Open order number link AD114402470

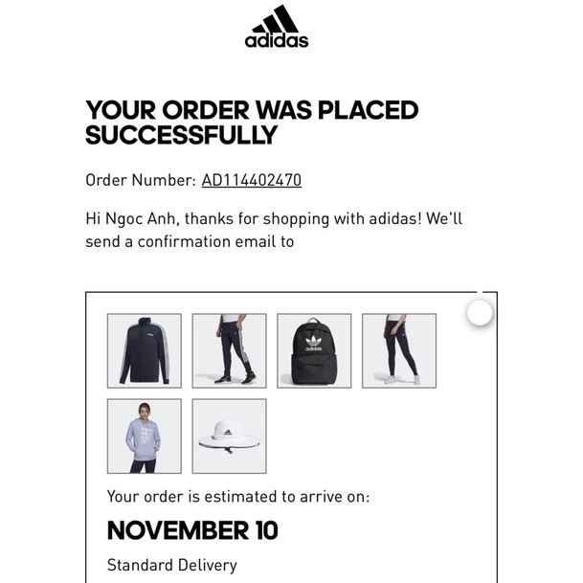[x=251, y=180]
